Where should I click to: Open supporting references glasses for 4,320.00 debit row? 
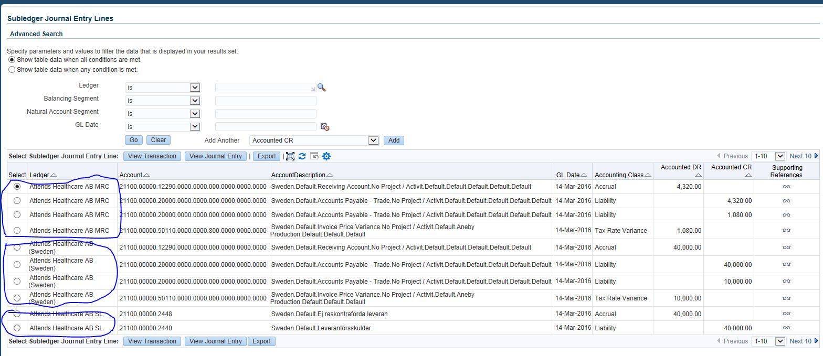[786, 187]
